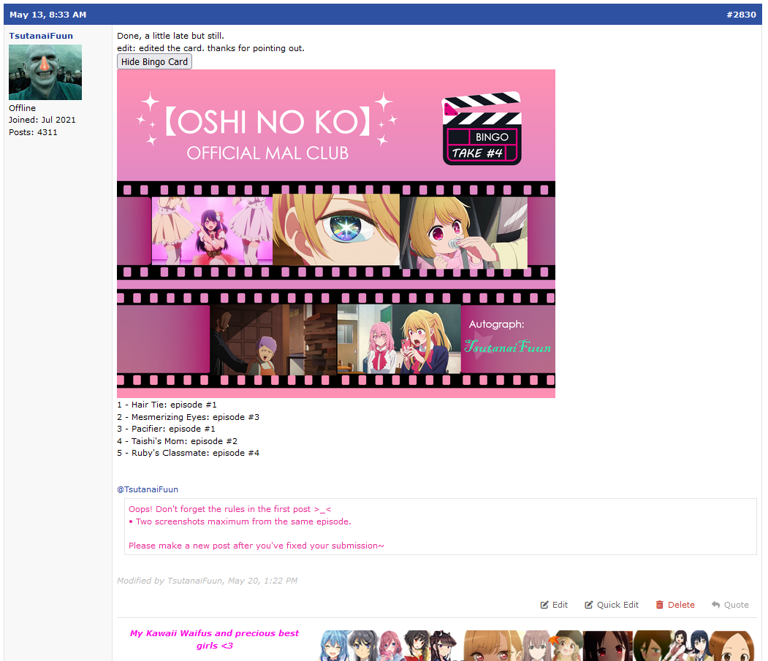The width and height of the screenshot is (768, 661).
Task: Open post permalink #2830
Action: 741,14
